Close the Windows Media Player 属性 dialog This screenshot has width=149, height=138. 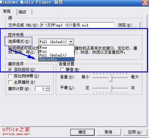(x=145, y=2)
